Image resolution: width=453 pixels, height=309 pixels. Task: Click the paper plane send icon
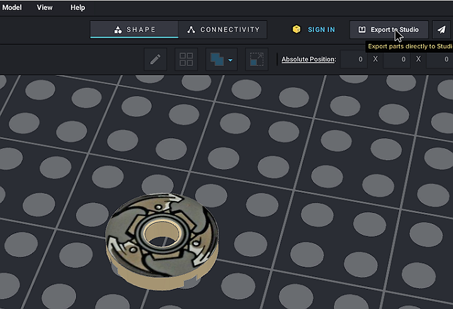(x=441, y=30)
